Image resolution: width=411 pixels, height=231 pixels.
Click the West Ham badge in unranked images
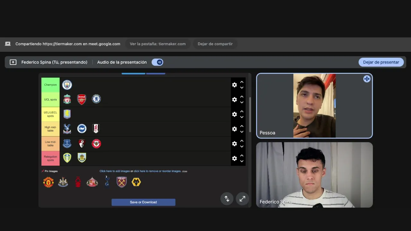click(x=122, y=182)
